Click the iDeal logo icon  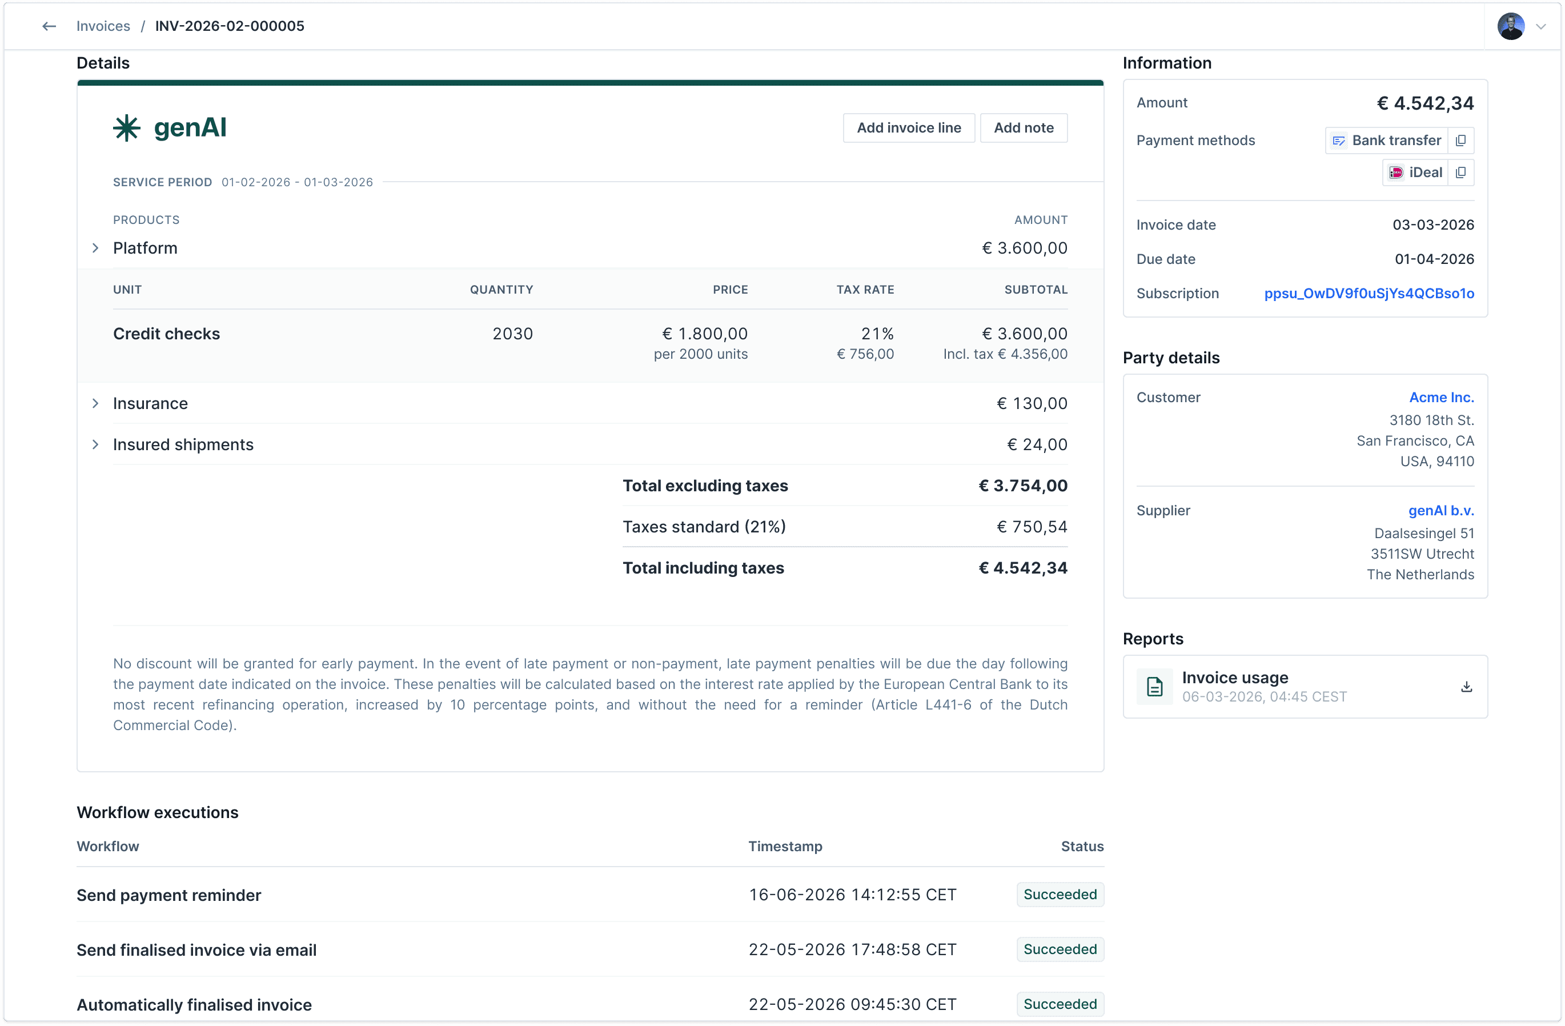pyautogui.click(x=1395, y=173)
